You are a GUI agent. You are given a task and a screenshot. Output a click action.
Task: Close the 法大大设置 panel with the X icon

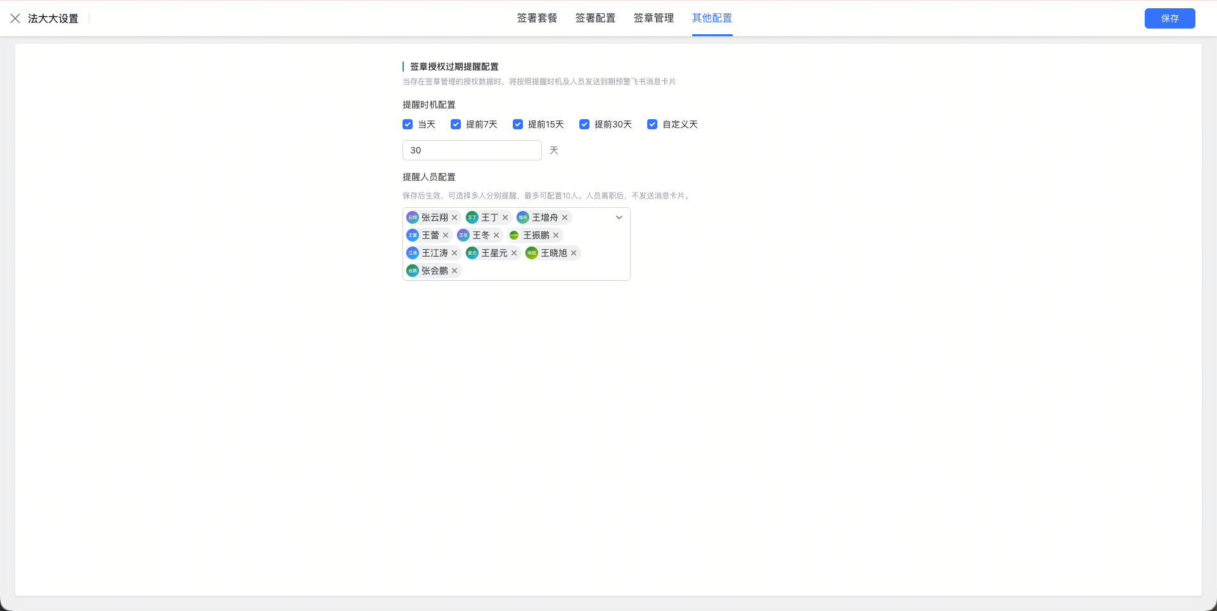point(15,18)
